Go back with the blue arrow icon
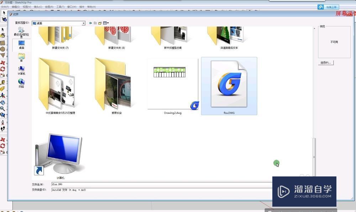This screenshot has width=356, height=212. pos(90,23)
